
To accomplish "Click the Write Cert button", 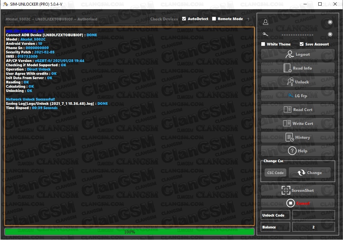I will pos(298,123).
